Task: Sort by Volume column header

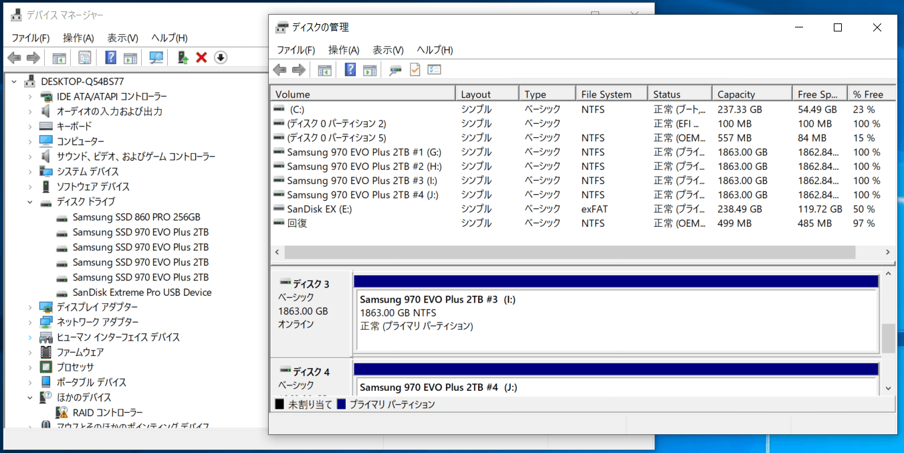Action: 363,94
